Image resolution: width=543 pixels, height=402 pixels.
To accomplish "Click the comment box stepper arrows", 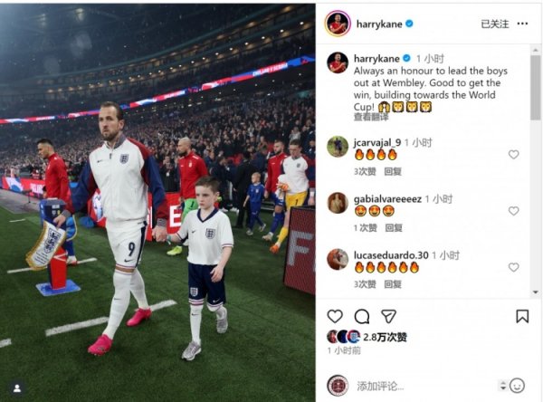I will 503,386.
